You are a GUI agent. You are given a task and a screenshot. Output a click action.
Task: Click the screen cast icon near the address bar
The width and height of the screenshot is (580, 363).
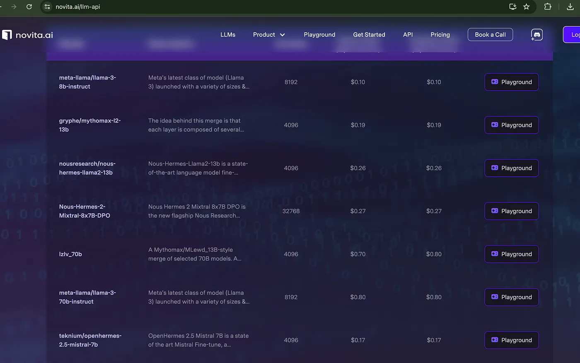(512, 7)
